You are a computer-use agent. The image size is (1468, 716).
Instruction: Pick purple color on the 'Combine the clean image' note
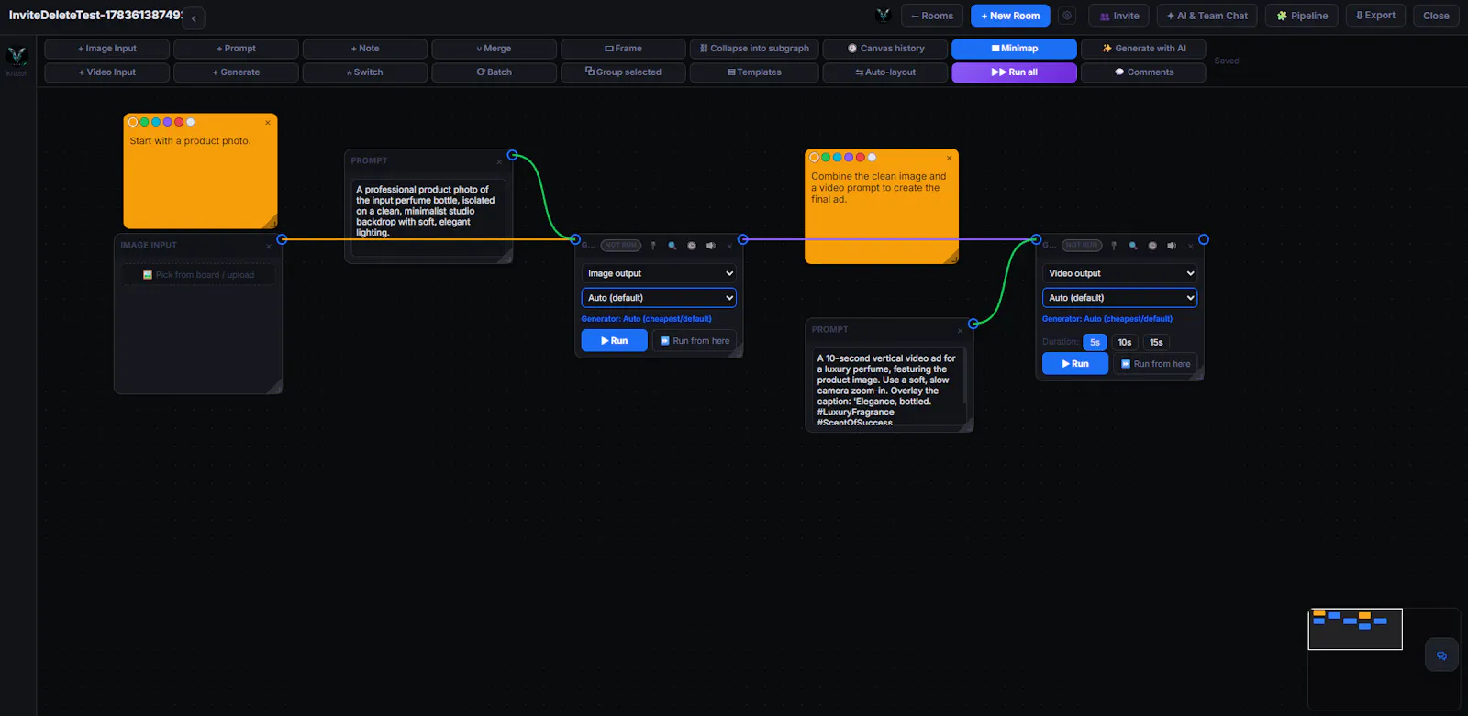tap(849, 158)
